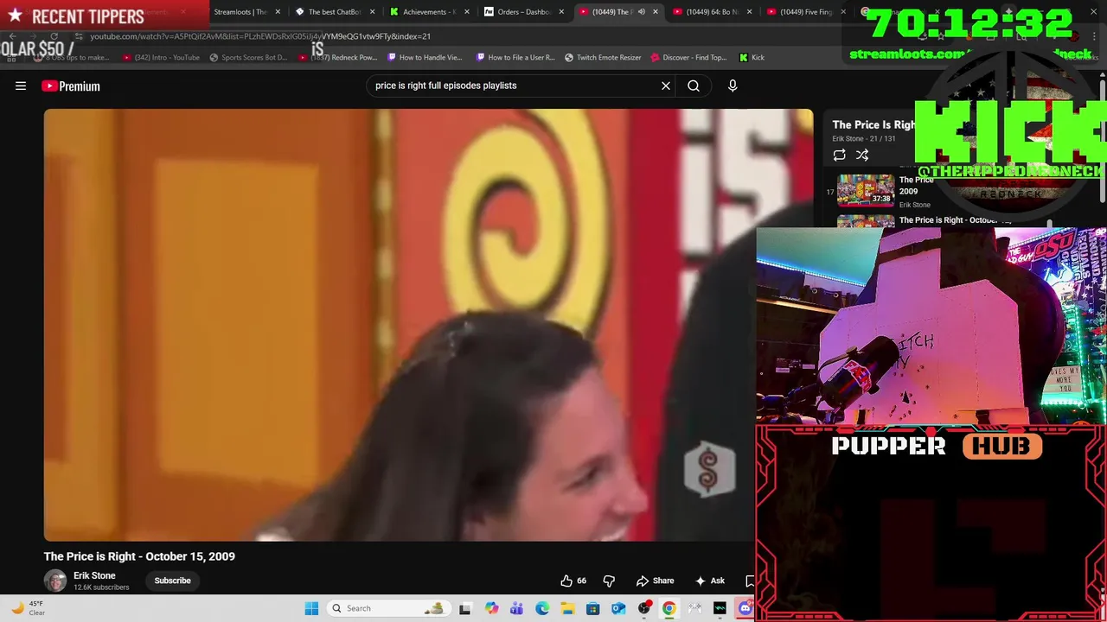Mute the playing YouTube tab speaker icon
Viewport: 1107px width, 622px height.
(x=641, y=12)
